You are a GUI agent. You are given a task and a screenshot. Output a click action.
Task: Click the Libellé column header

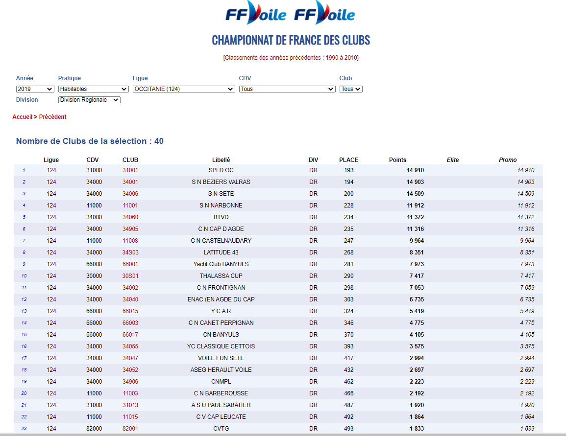click(x=221, y=160)
